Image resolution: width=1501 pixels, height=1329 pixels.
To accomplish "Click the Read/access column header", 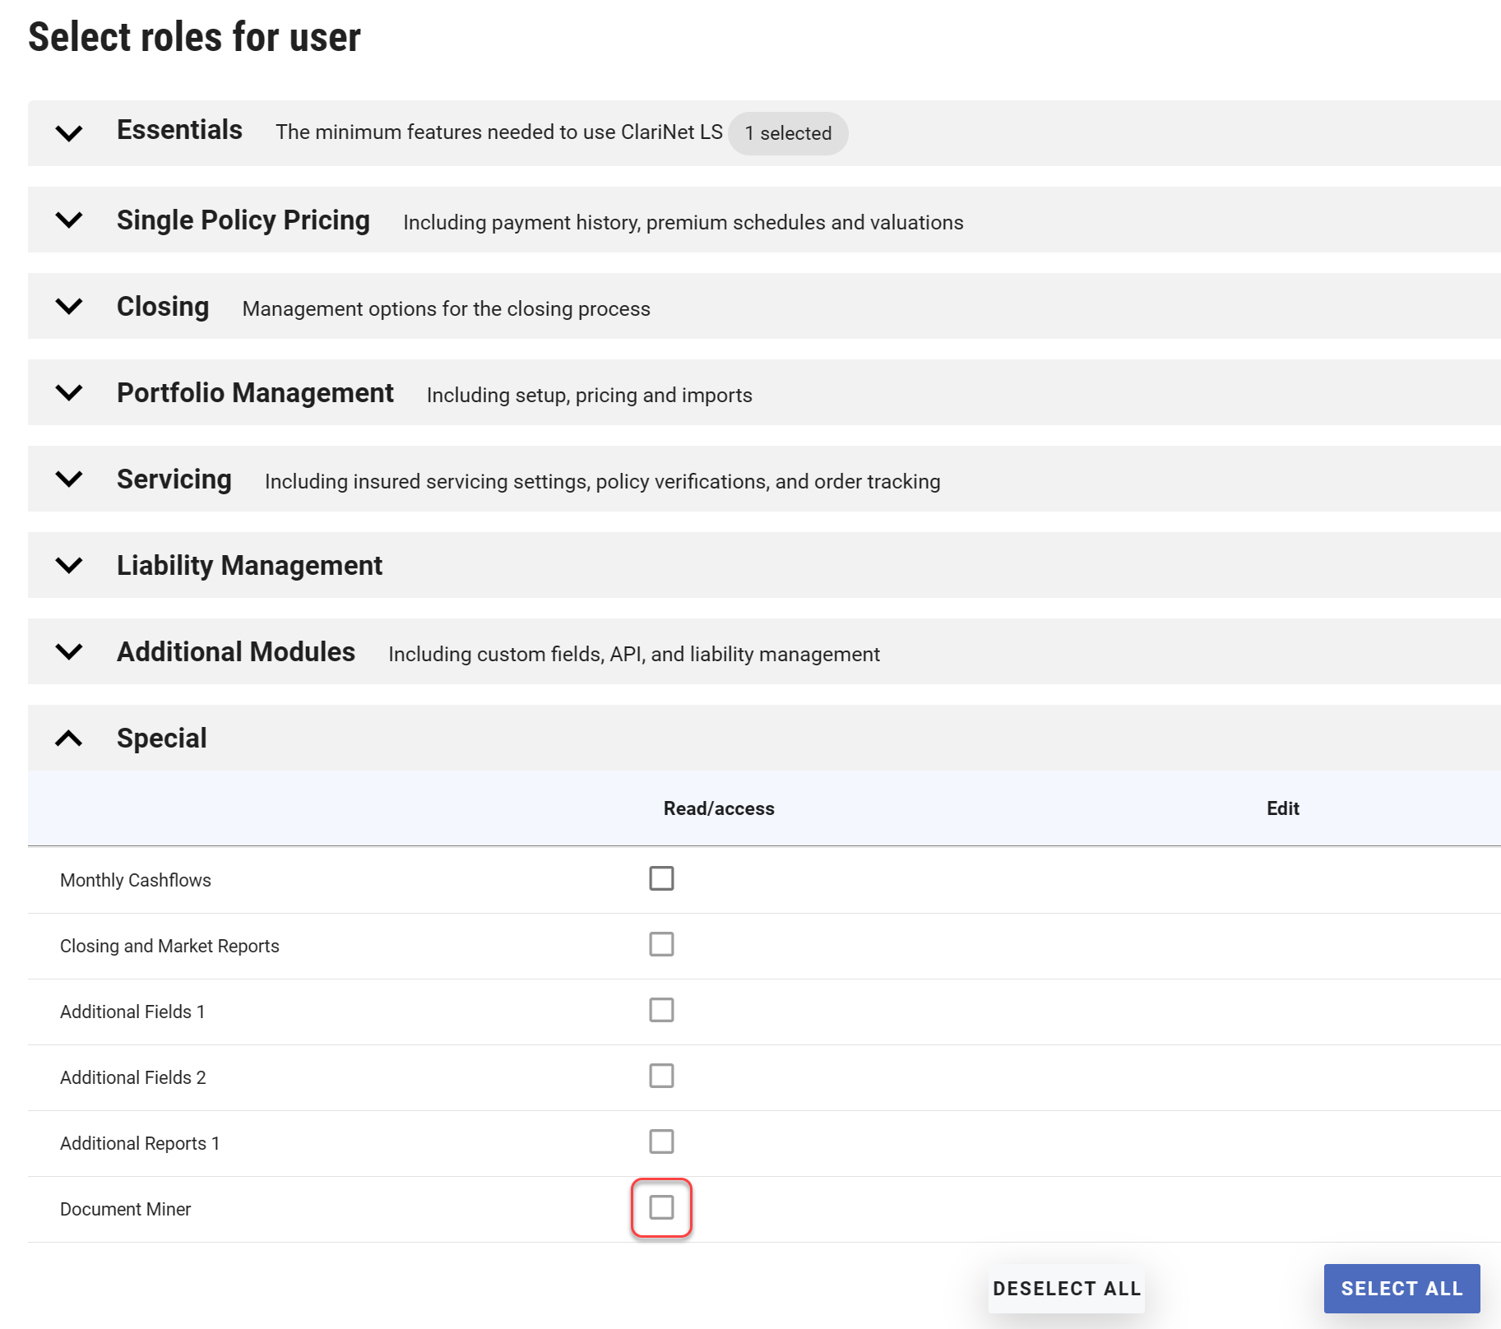I will click(x=718, y=808).
